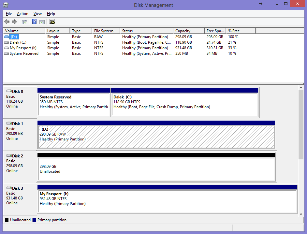Click the 10 % free cell
This screenshot has height=234, width=307.
[232, 53]
